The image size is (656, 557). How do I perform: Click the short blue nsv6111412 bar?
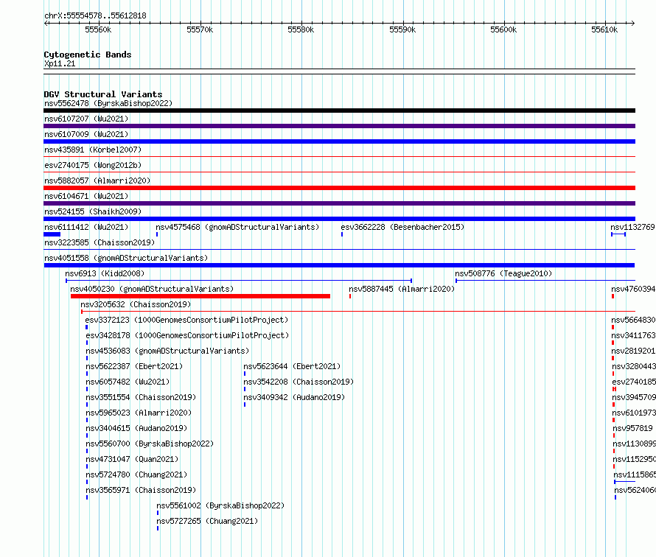point(52,234)
